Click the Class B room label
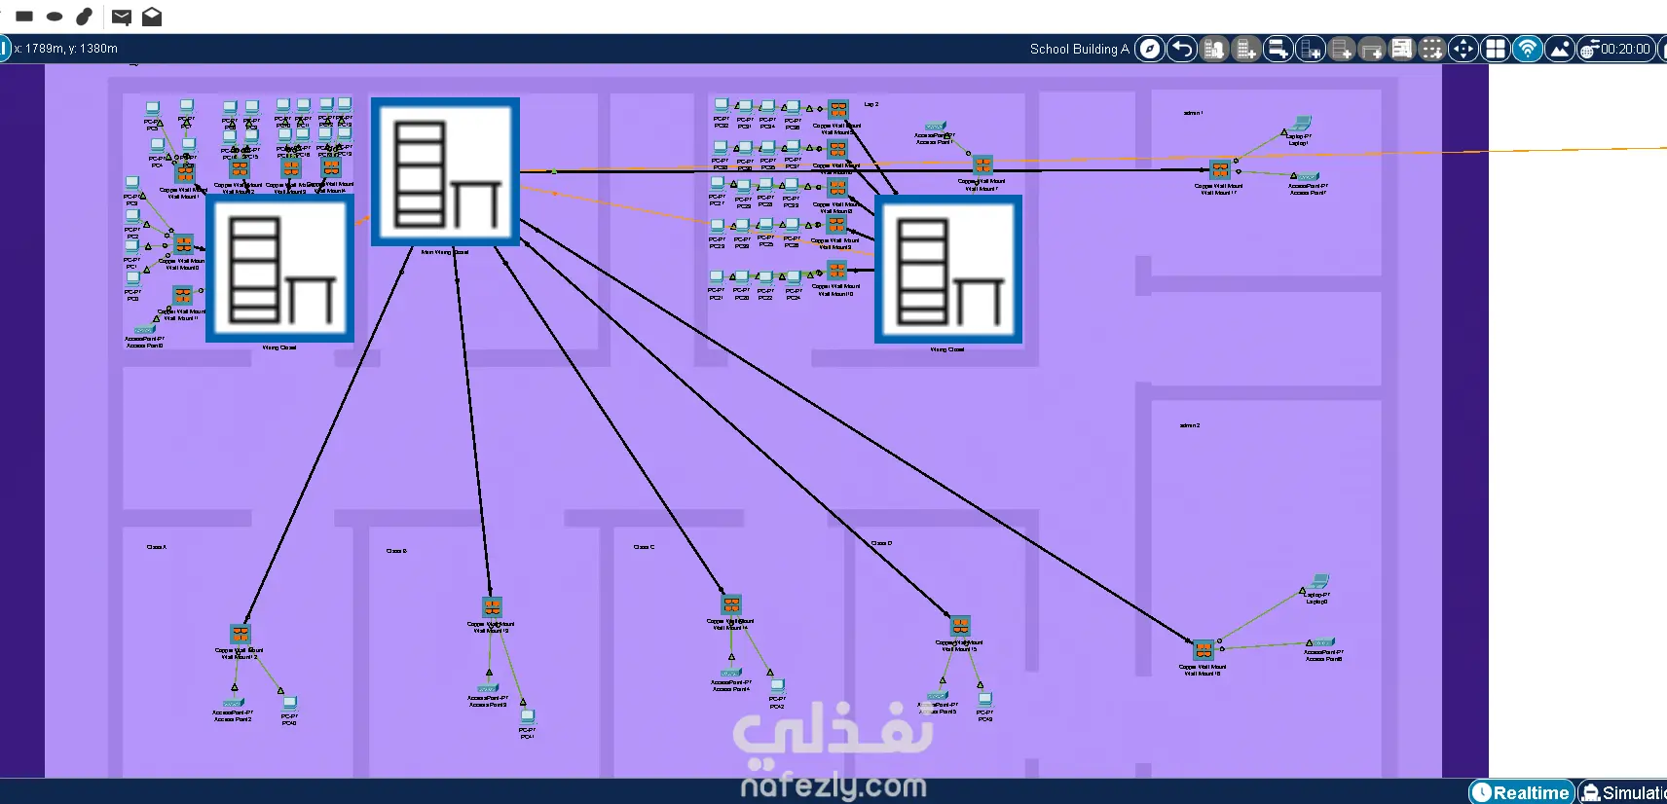This screenshot has height=804, width=1667. click(396, 551)
